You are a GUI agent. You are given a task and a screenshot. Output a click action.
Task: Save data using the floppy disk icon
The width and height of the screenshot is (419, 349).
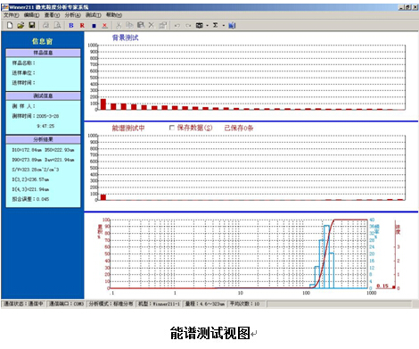[x=32, y=25]
